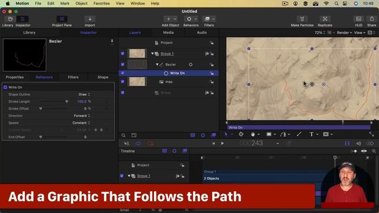The height and width of the screenshot is (213, 379).
Task: Open the Library from the toolbar
Action: click(10, 19)
